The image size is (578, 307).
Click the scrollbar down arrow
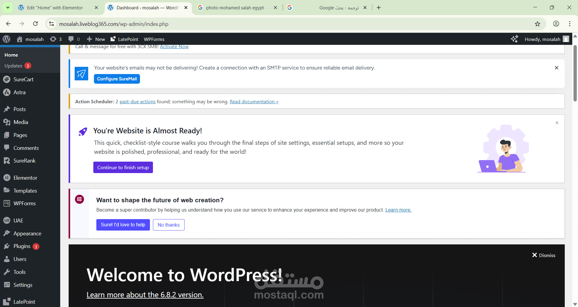tap(575, 304)
